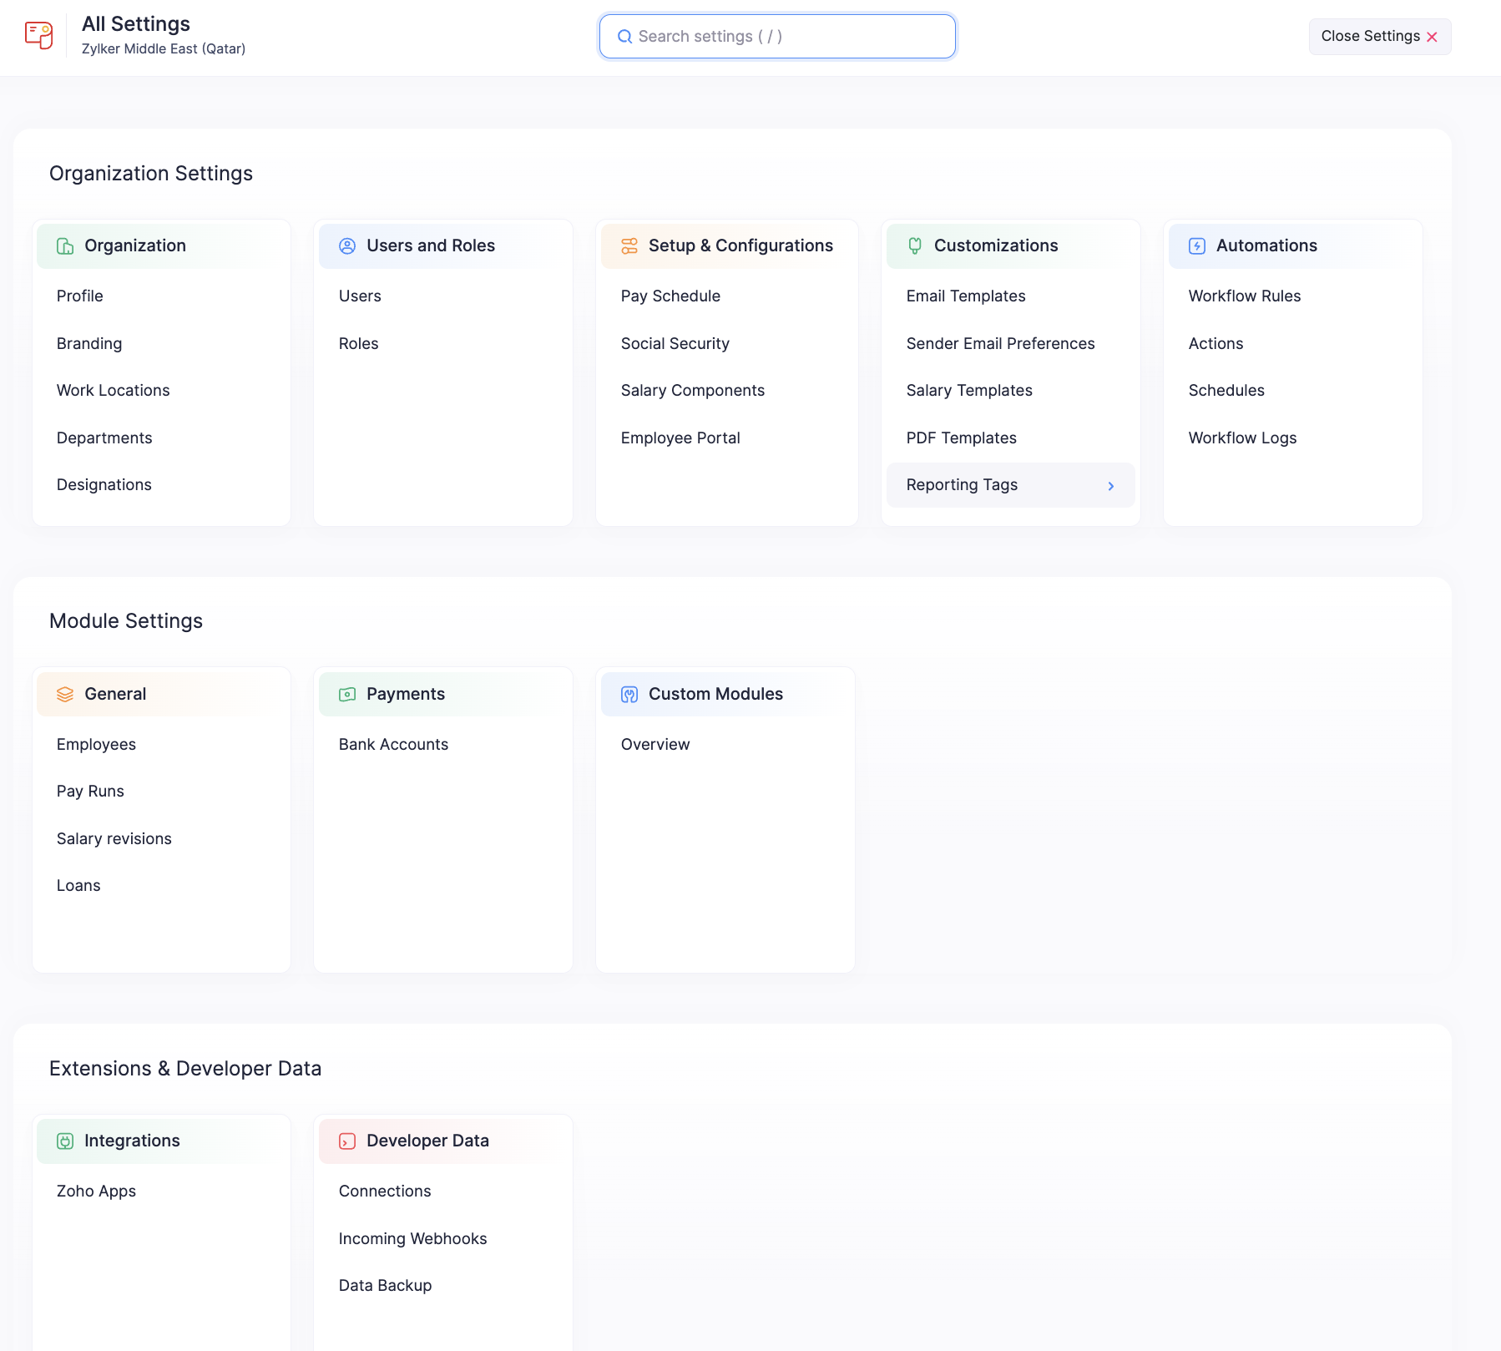
Task: Click the Users and Roles person icon
Action: (347, 246)
